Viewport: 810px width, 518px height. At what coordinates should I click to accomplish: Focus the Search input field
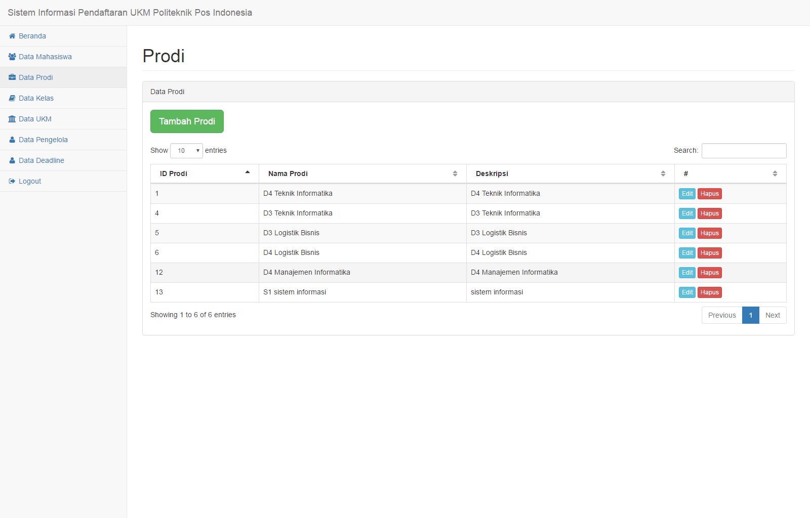744,151
